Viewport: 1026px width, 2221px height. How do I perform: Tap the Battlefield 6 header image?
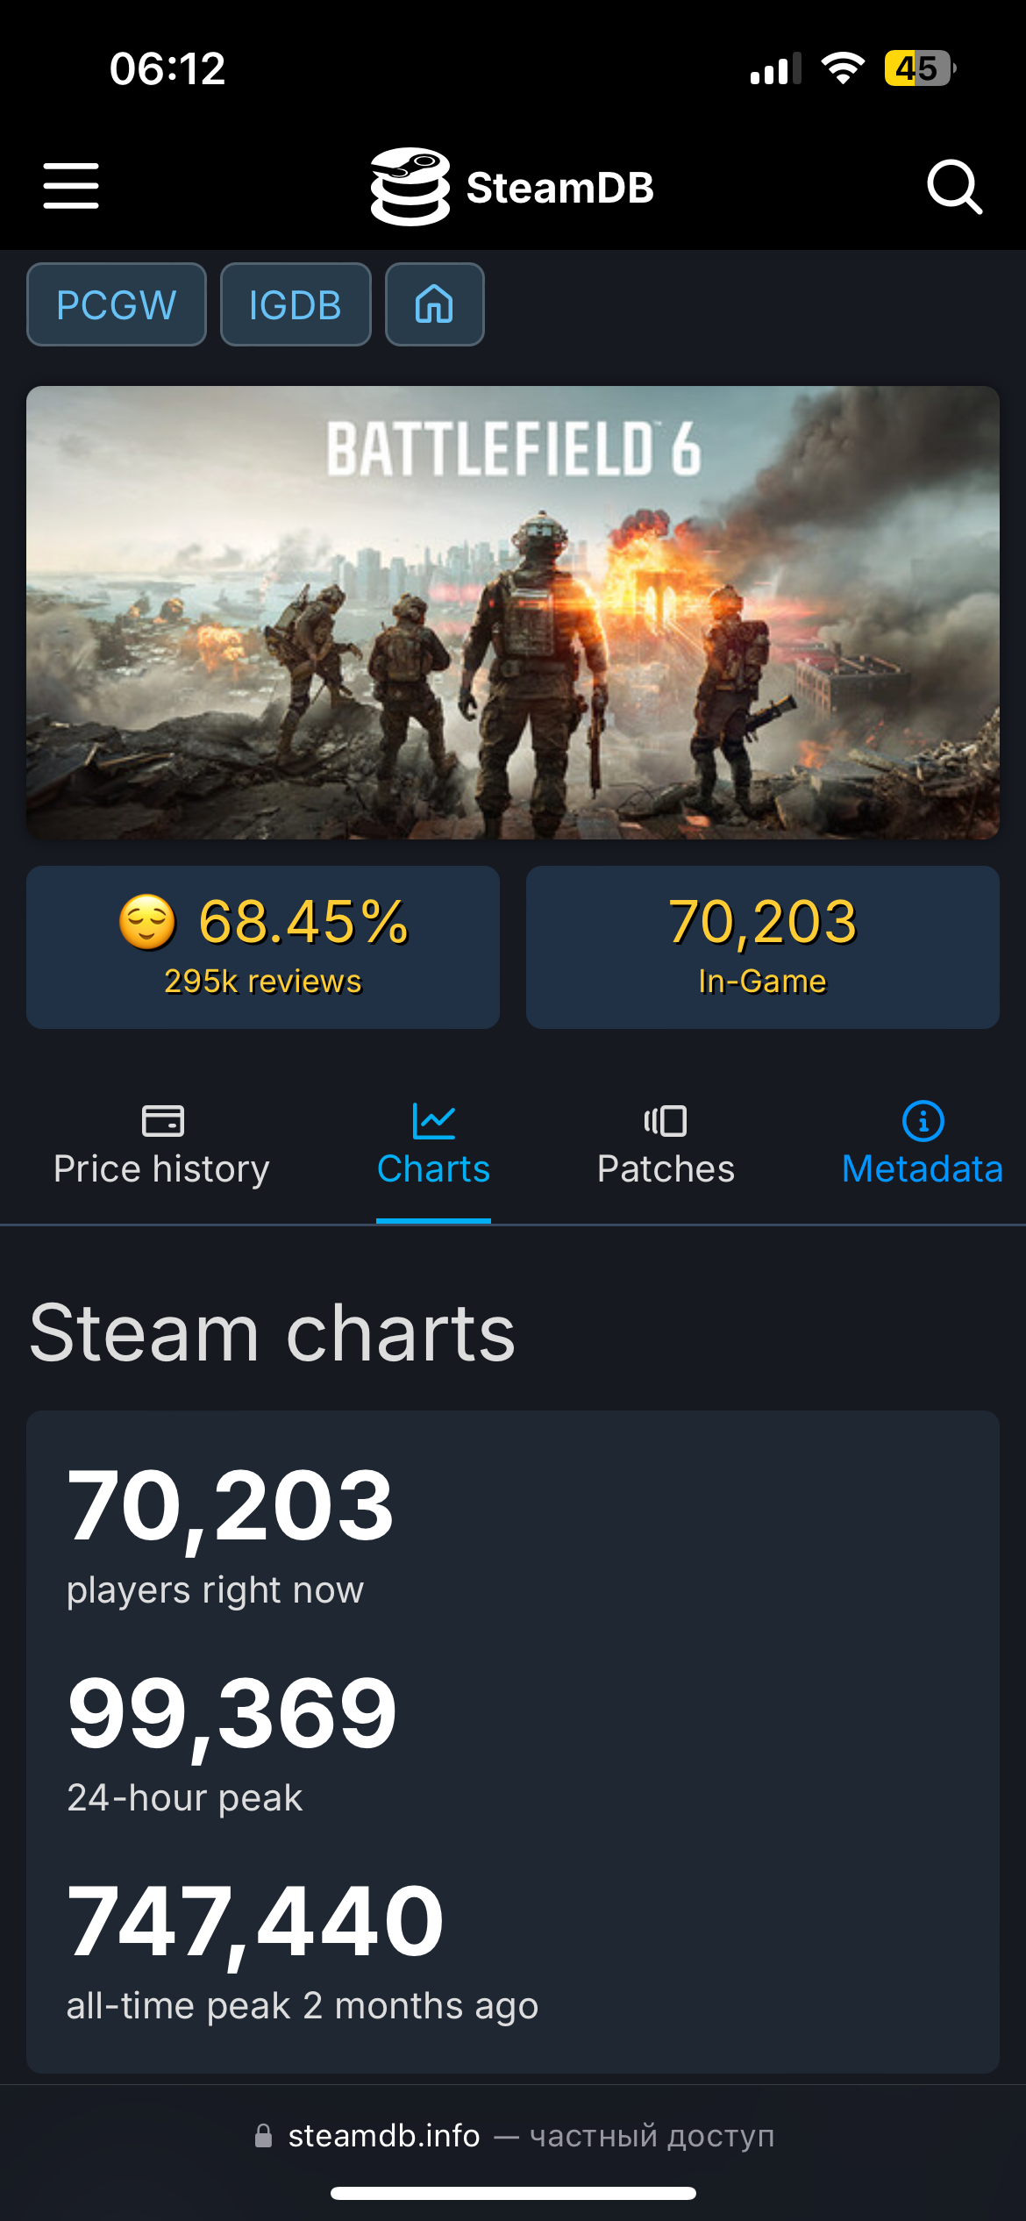point(513,612)
